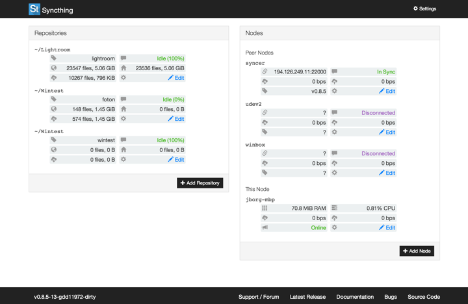Edit the winbox node

387,173
